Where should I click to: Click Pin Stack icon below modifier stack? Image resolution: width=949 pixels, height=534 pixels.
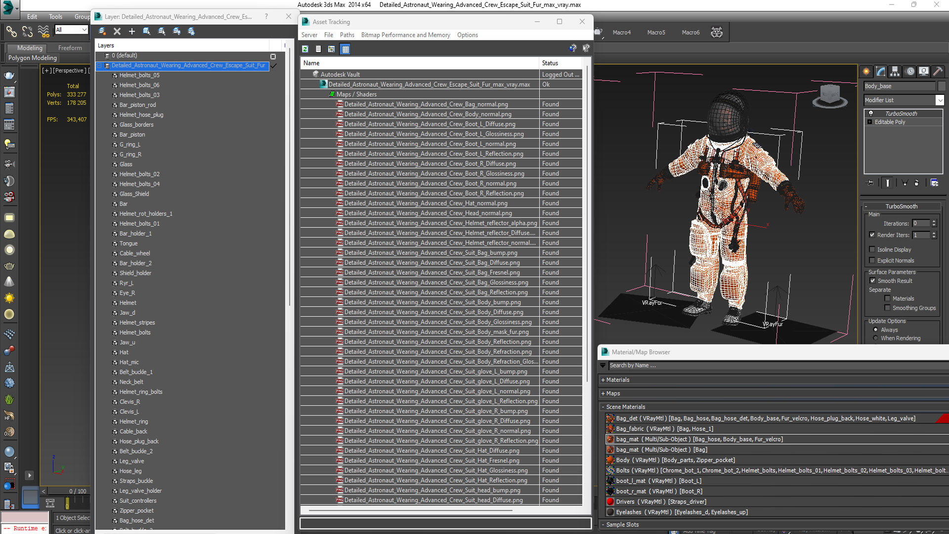click(870, 183)
